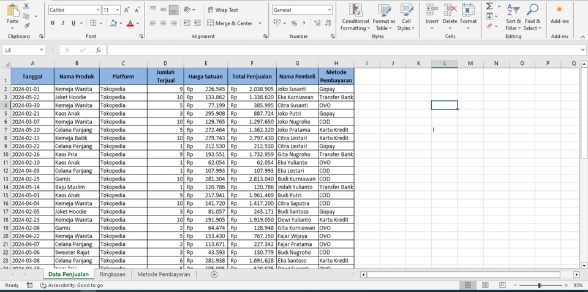
Task: Click the Orientation text angle icon
Action: 187,9
